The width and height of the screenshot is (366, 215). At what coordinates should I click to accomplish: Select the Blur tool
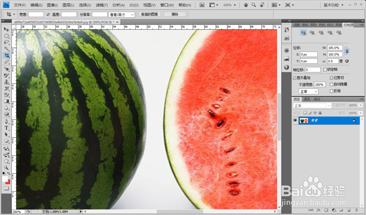click(6, 108)
